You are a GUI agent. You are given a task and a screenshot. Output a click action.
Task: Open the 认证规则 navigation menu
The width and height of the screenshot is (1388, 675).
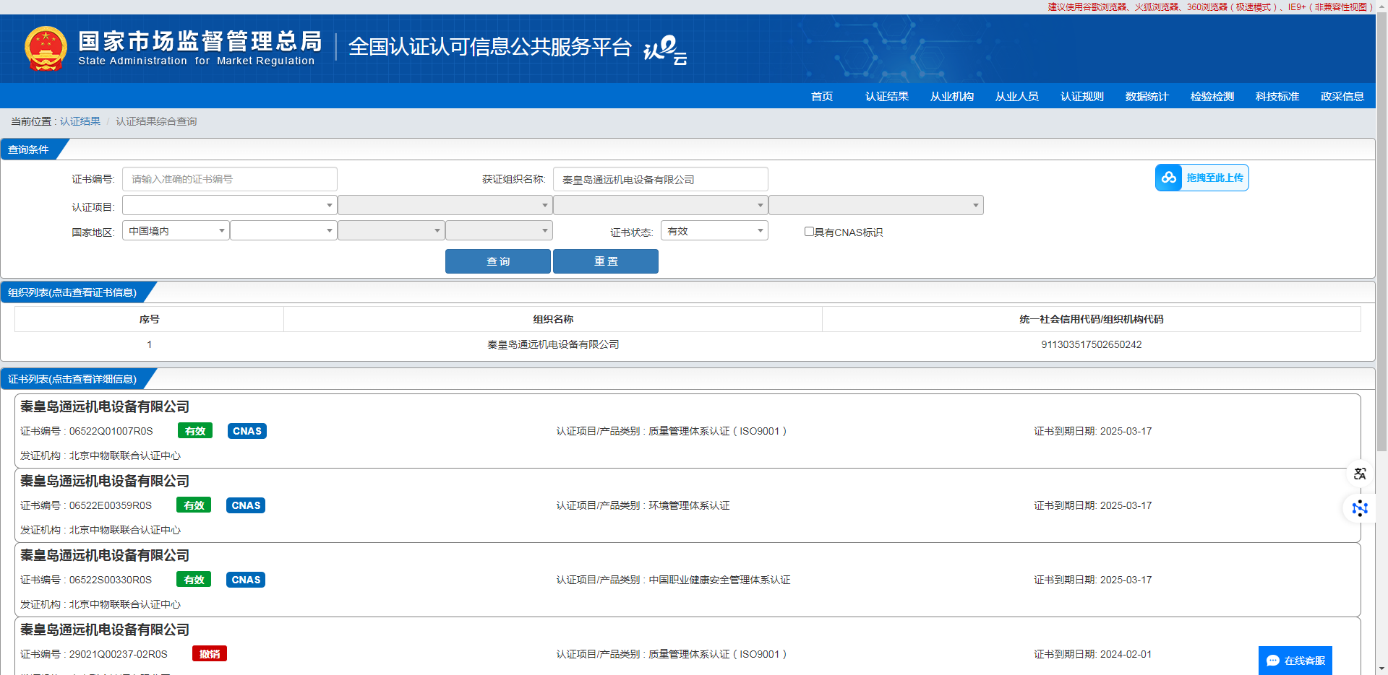point(1082,97)
